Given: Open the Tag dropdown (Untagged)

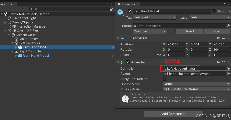Looking at the screenshot, I should point(155,17).
